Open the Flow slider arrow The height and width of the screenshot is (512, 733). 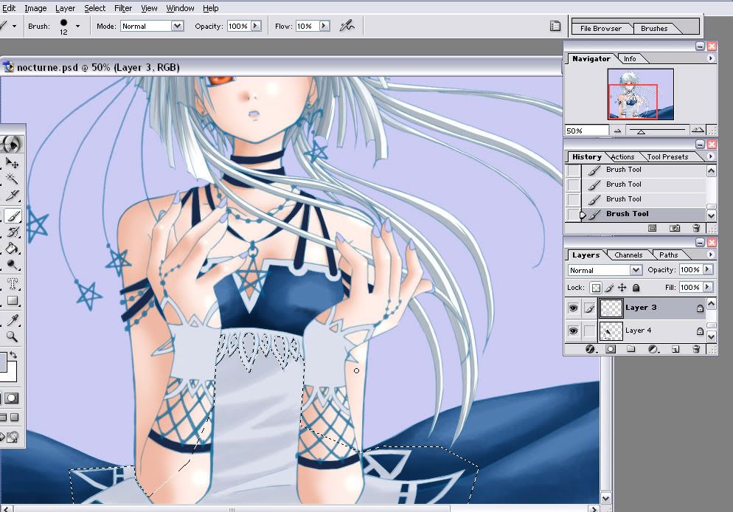(x=324, y=26)
